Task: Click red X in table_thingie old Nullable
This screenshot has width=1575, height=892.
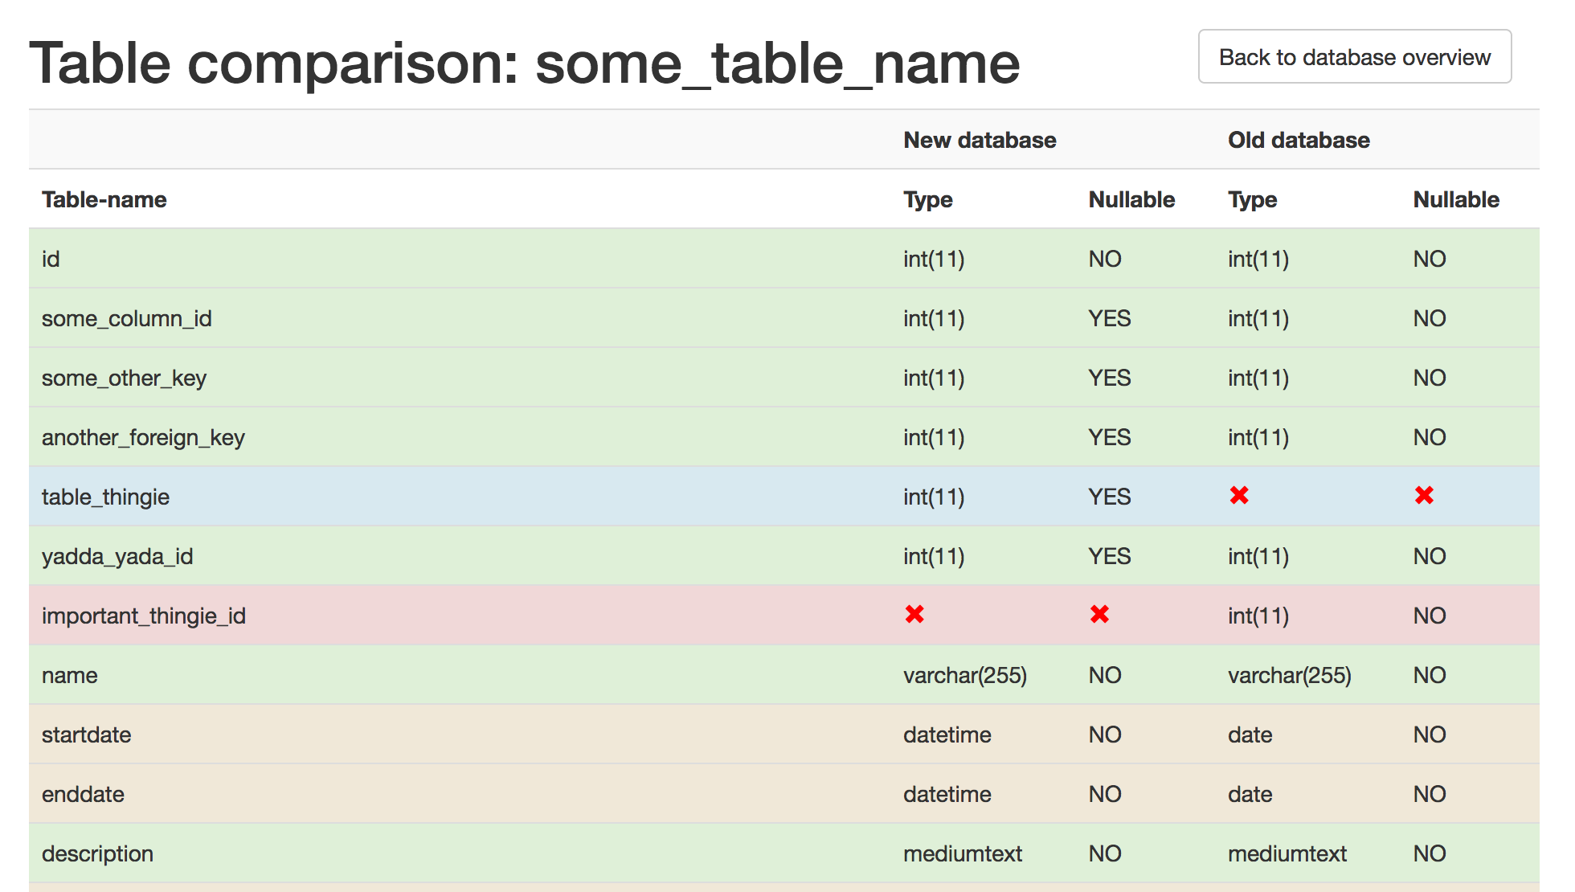Action: (1424, 496)
